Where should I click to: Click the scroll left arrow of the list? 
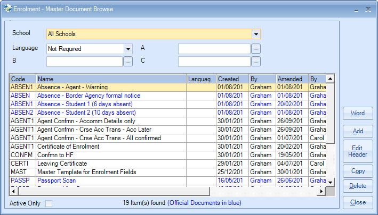pos(14,191)
